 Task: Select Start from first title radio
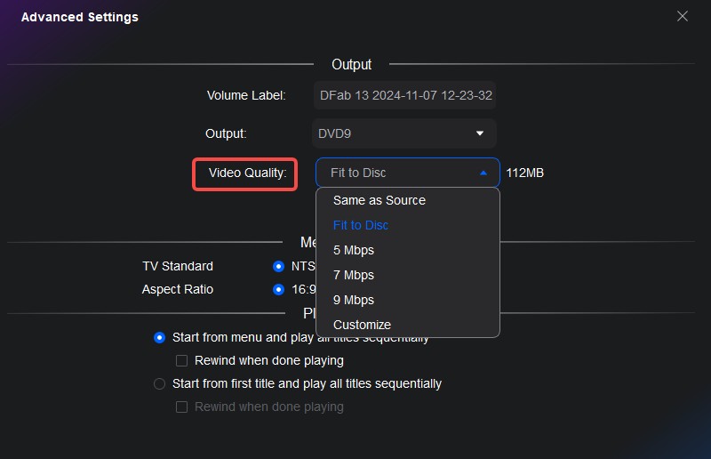click(x=160, y=383)
